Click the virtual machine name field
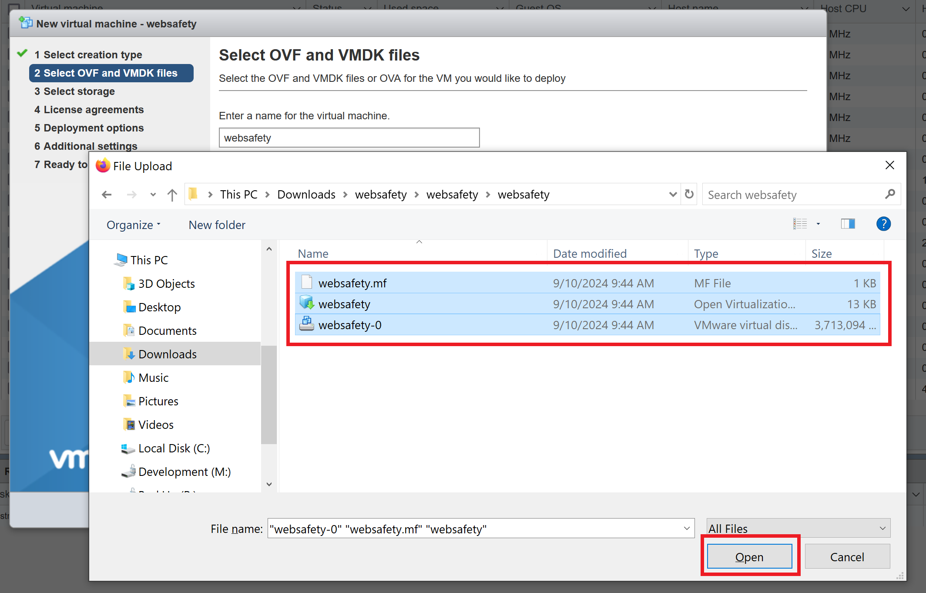 pos(349,138)
